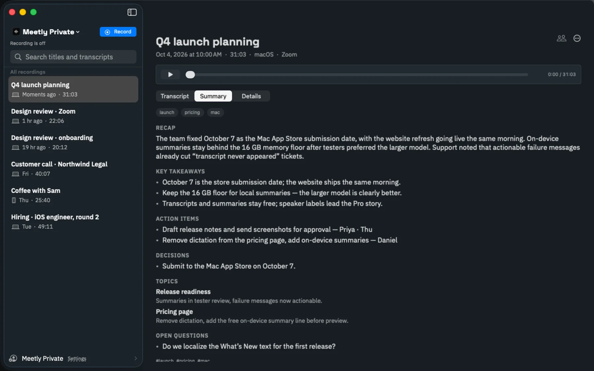Click laptop icon on Q4 launch planning row
The height and width of the screenshot is (371, 594).
15,95
